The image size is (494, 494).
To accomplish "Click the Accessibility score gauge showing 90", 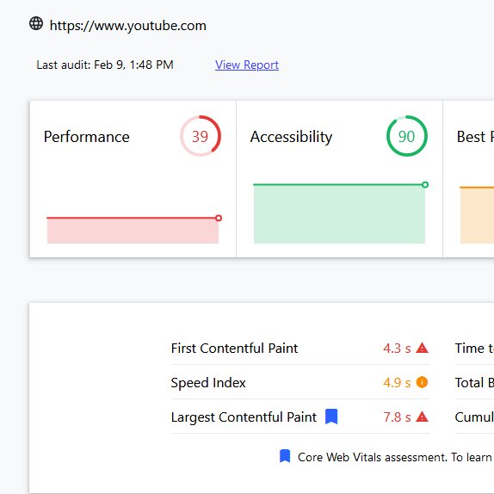I will [x=407, y=136].
